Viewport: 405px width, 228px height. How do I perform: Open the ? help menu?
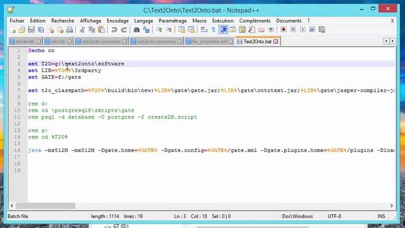pyautogui.click(x=308, y=21)
